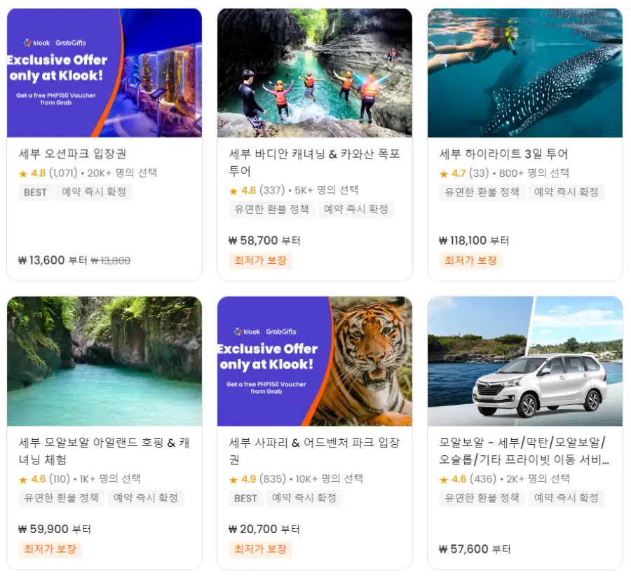The height and width of the screenshot is (578, 631).
Task: Open the silver minivan transfer photo
Action: pos(525,361)
